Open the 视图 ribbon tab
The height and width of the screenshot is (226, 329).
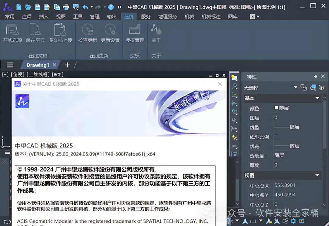(x=61, y=16)
